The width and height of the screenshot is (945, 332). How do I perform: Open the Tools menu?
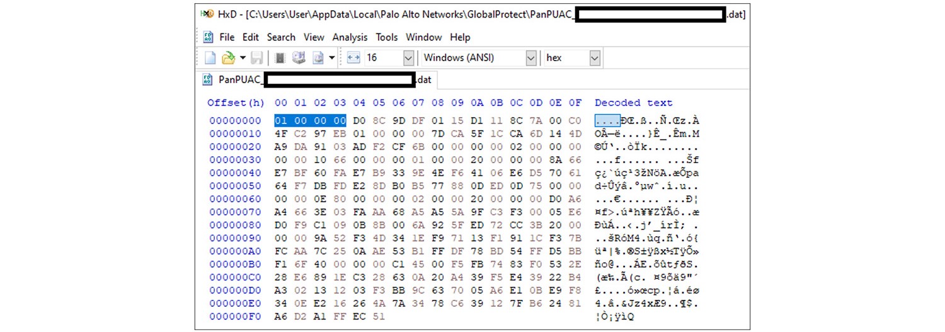click(387, 37)
